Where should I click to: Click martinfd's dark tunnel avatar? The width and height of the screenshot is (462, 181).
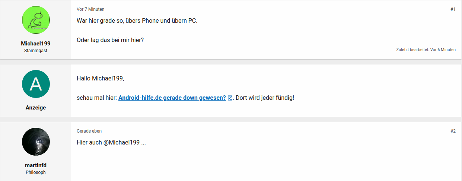[36, 142]
